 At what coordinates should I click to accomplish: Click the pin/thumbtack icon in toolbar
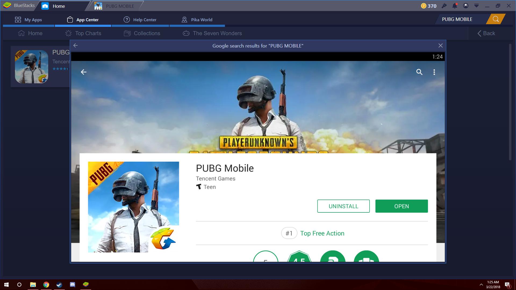pos(445,6)
